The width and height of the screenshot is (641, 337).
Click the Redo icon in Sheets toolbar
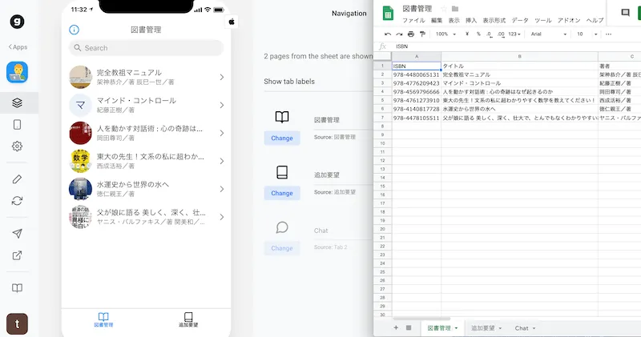coord(399,34)
